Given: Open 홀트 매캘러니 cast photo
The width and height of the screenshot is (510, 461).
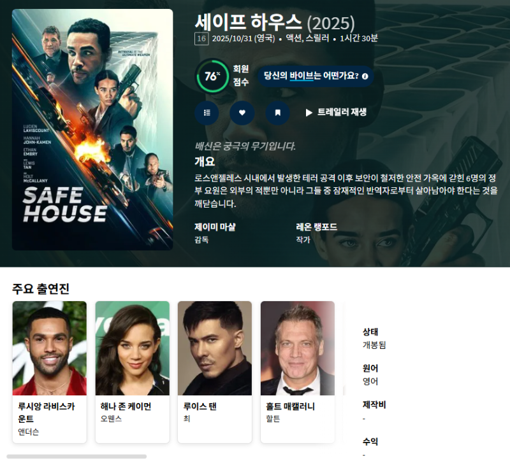Looking at the screenshot, I should pos(298,348).
